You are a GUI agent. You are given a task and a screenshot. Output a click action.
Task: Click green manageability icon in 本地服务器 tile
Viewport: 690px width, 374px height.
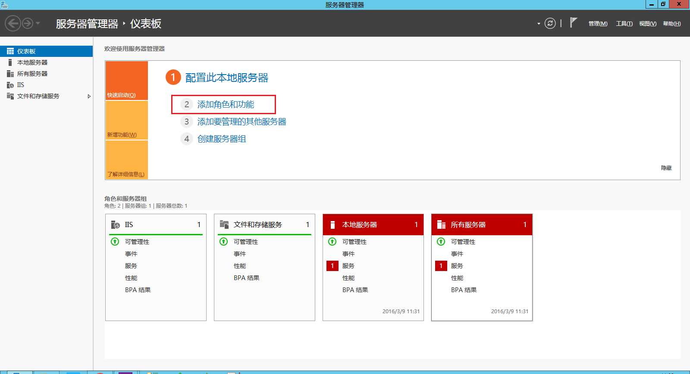(x=332, y=241)
